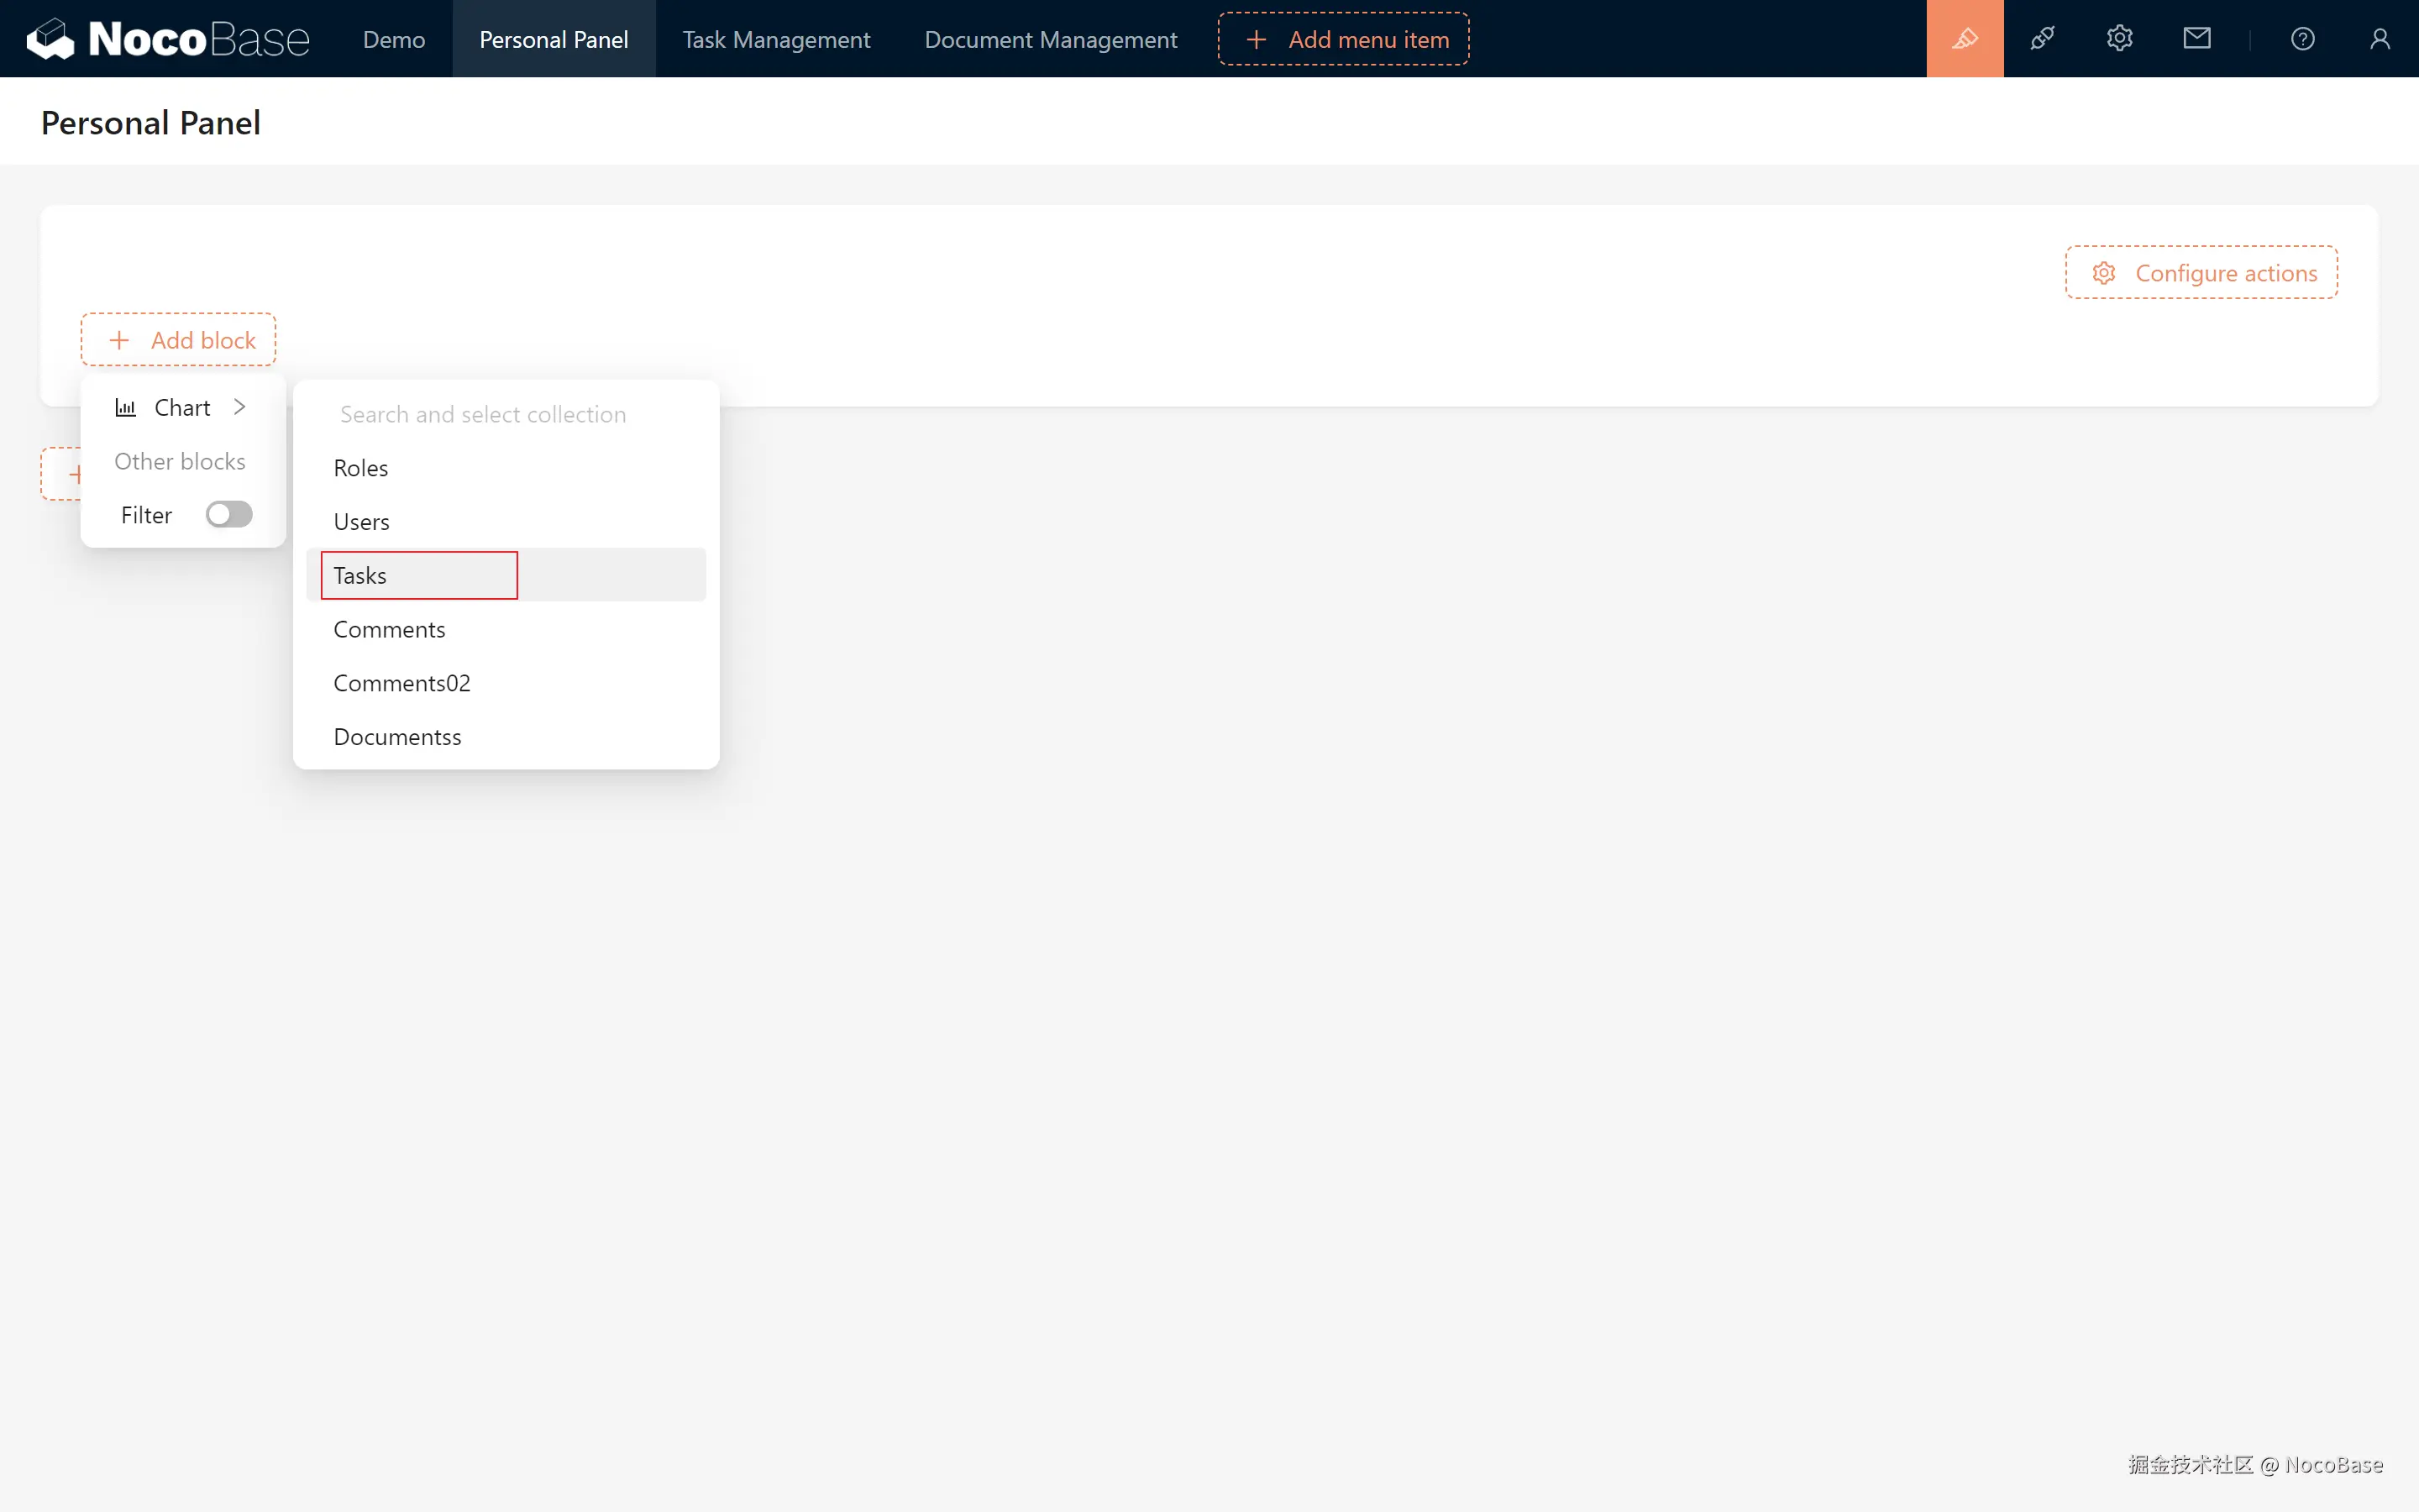Select the Users collection
The image size is (2419, 1512).
(x=362, y=522)
